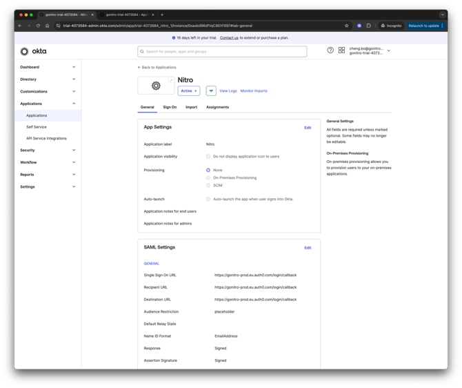
Task: Click the search people, apps and groups field
Action: 222,51
